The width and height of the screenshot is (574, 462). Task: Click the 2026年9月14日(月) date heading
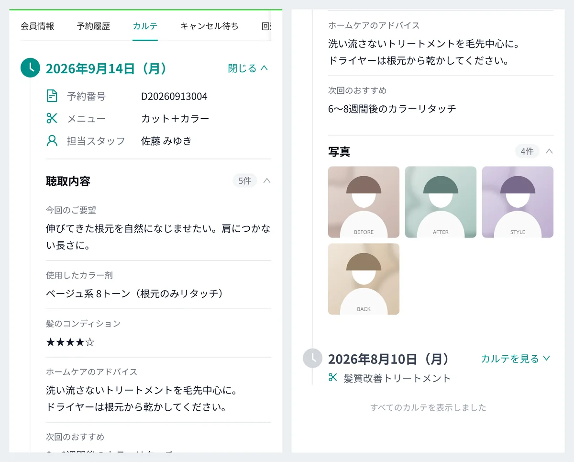coord(107,68)
